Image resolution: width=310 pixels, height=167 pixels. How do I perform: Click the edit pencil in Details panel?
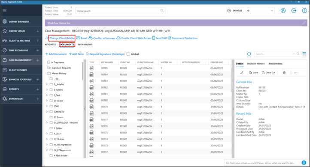click(242, 73)
